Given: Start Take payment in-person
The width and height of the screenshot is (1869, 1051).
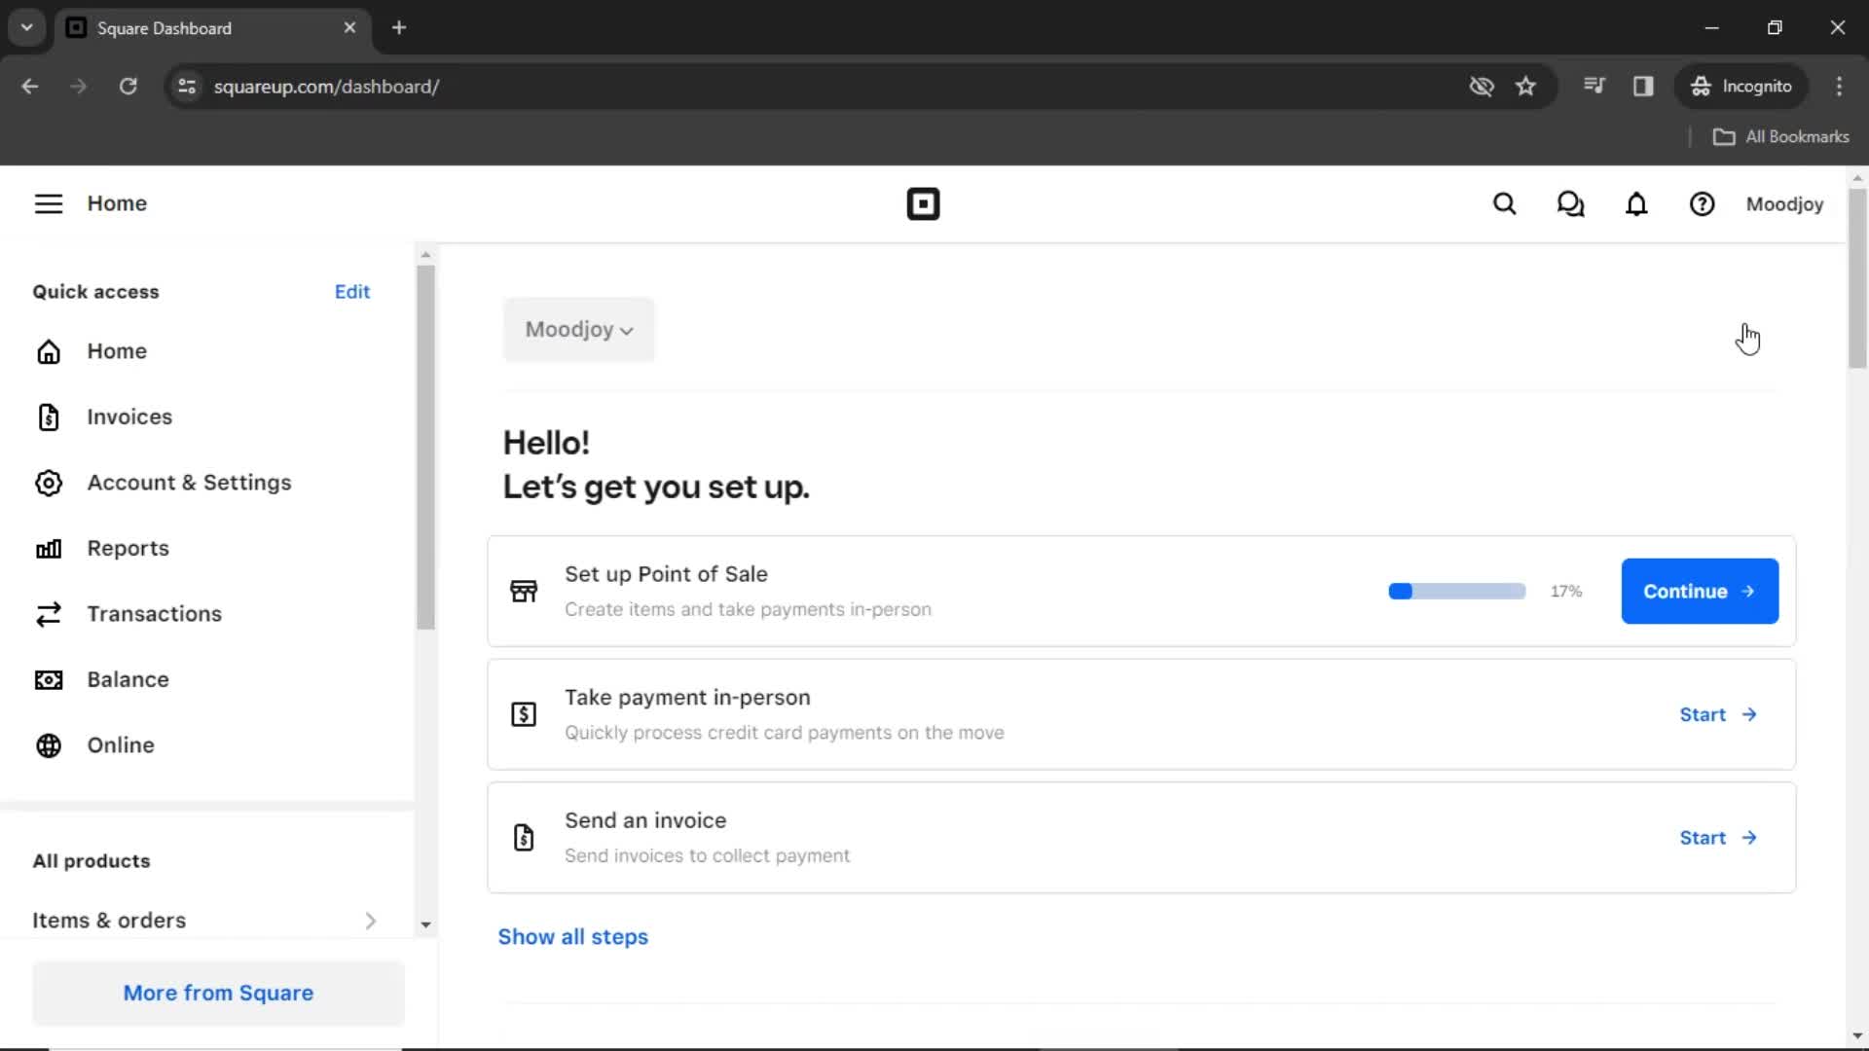Looking at the screenshot, I should coord(1718,714).
